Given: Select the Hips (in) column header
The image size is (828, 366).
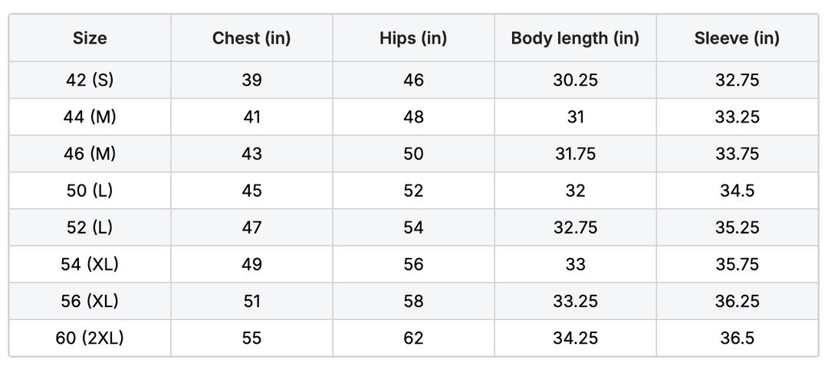Looking at the screenshot, I should click(x=413, y=38).
